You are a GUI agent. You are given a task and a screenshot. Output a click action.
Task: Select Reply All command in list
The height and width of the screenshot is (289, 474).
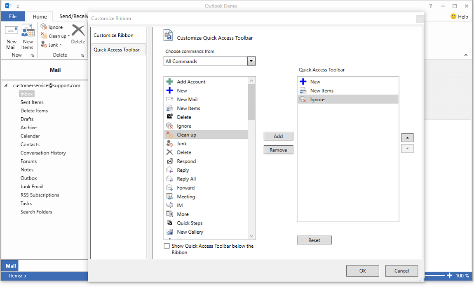(x=186, y=179)
